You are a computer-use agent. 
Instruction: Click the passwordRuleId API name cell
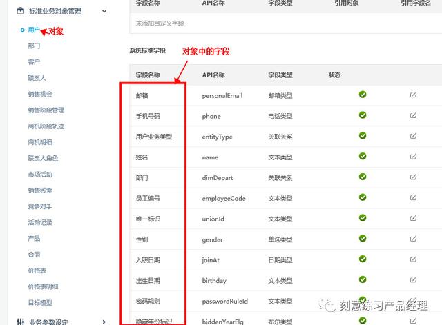tap(225, 301)
